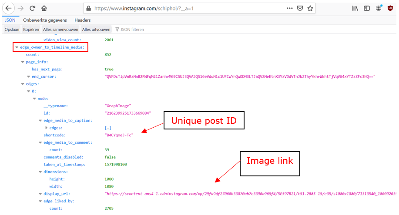The height and width of the screenshot is (215, 399).
Task: Collapse the dimensions node
Action: tap(40, 172)
